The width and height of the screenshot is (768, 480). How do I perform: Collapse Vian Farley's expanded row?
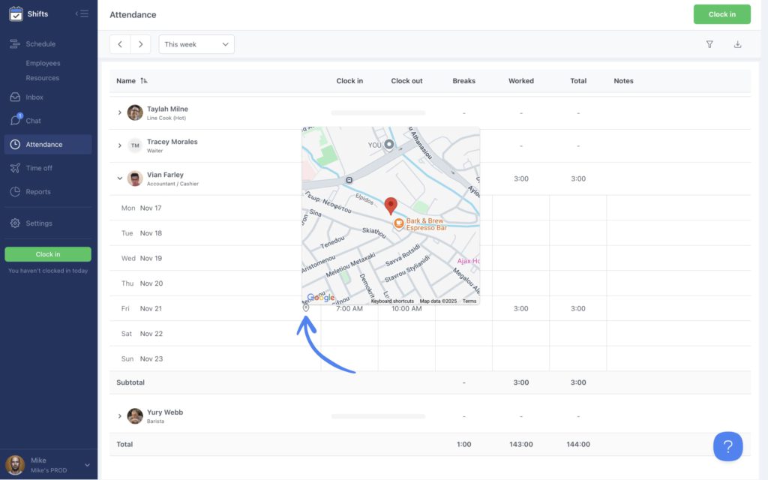(x=119, y=178)
